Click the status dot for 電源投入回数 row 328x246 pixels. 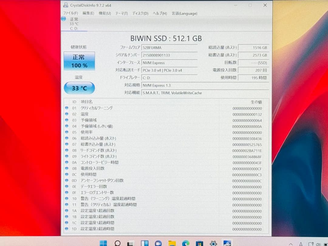tap(67, 169)
